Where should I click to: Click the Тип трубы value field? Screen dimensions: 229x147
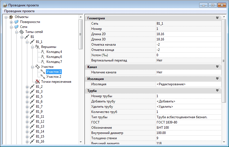[189, 117]
